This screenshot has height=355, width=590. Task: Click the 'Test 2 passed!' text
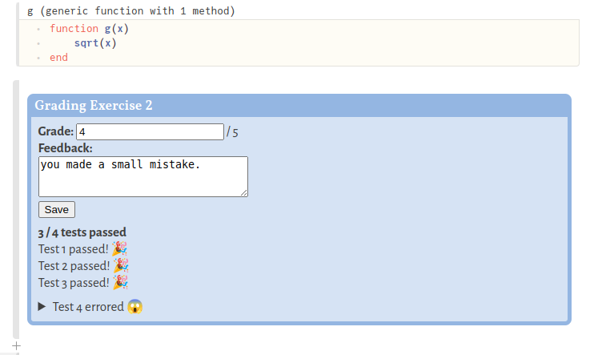(74, 266)
